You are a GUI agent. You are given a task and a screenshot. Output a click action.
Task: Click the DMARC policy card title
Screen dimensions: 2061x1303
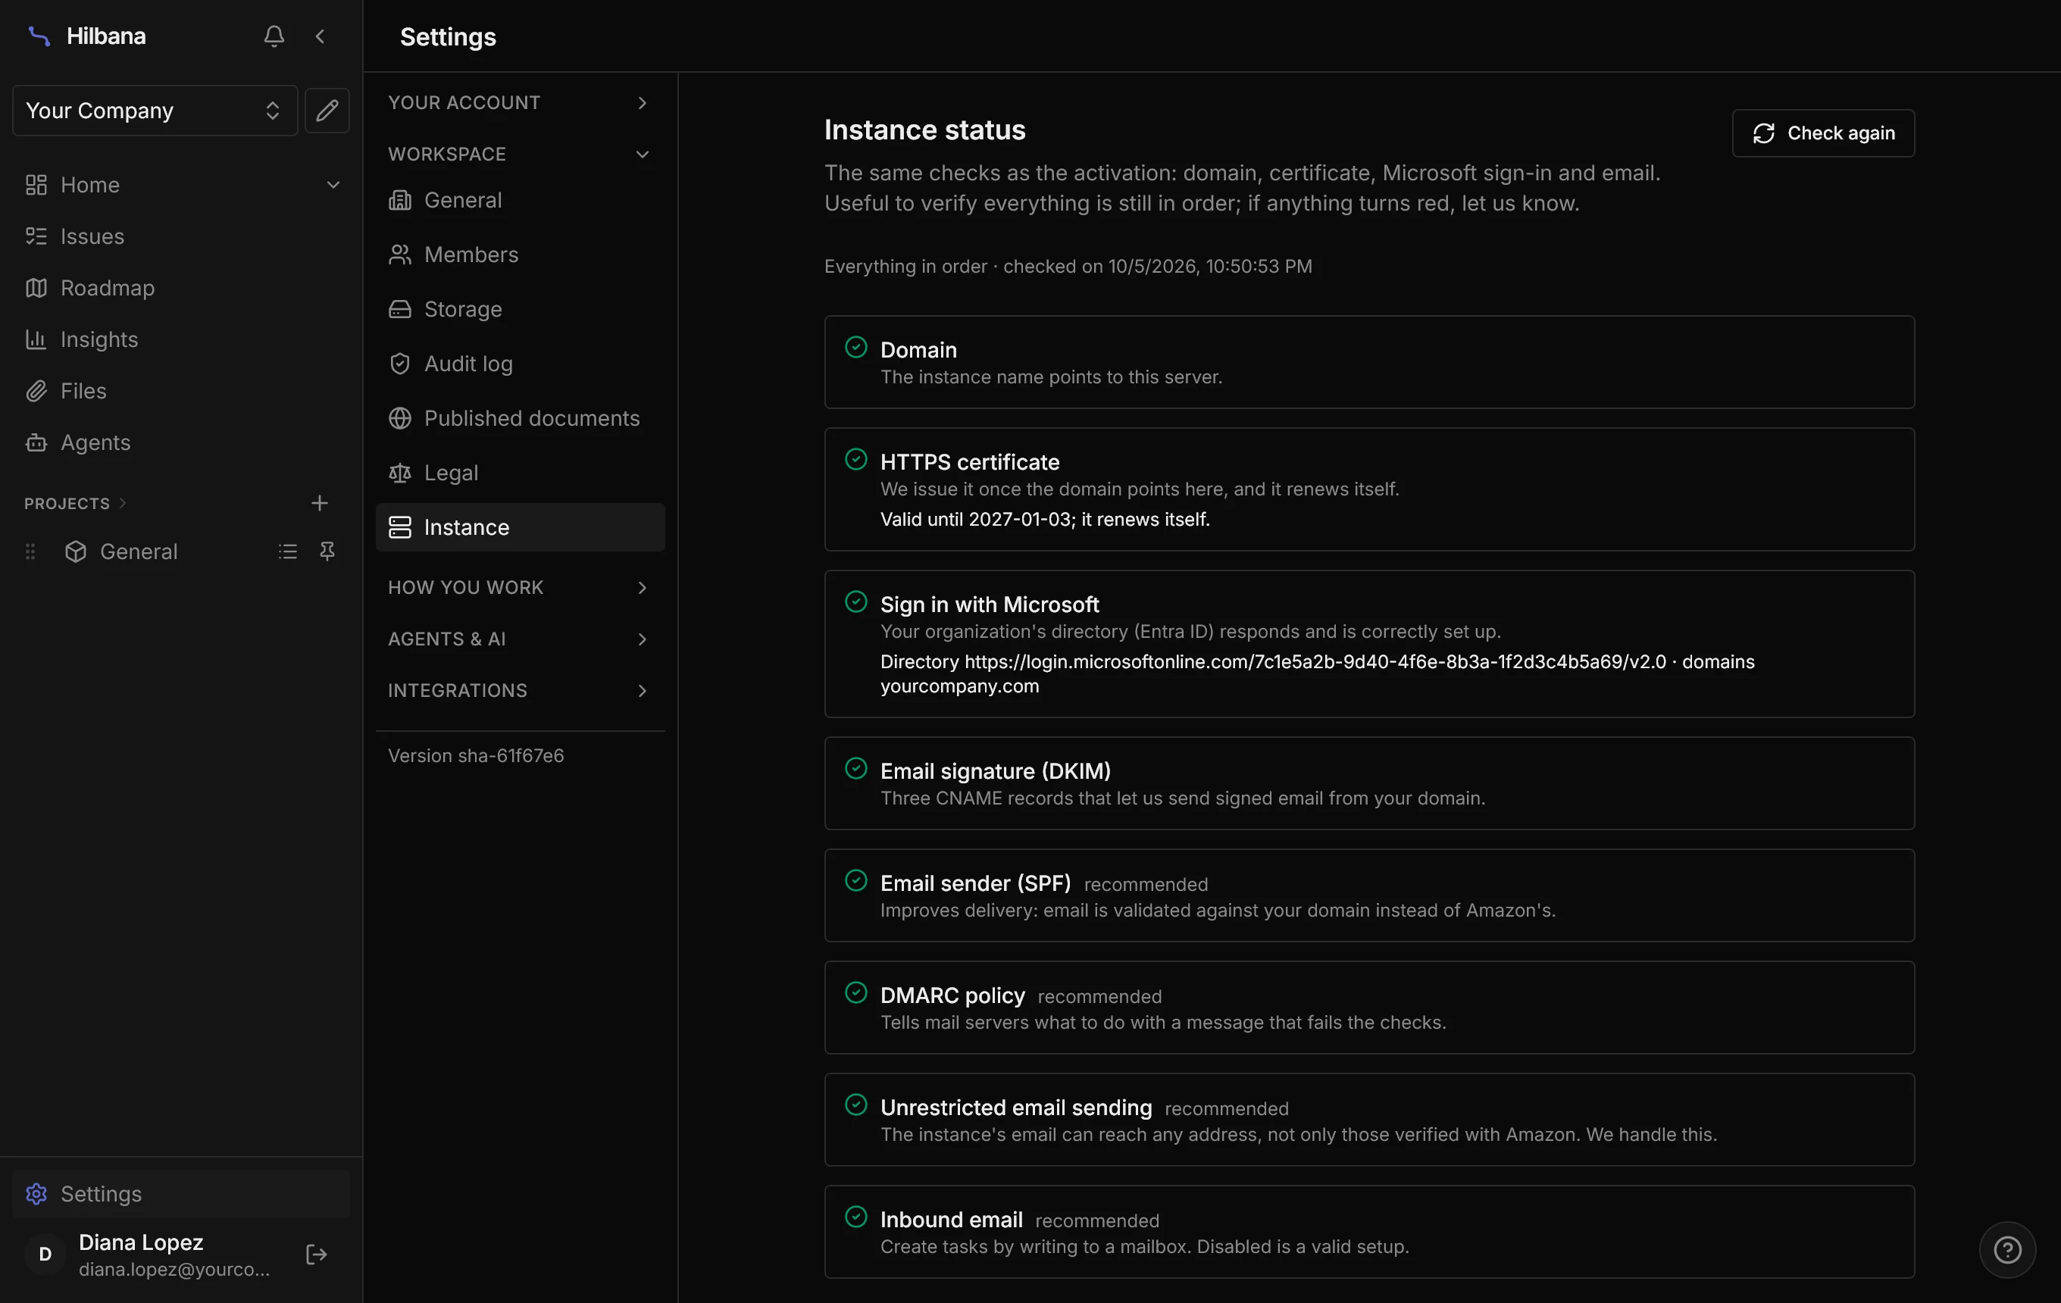(952, 995)
